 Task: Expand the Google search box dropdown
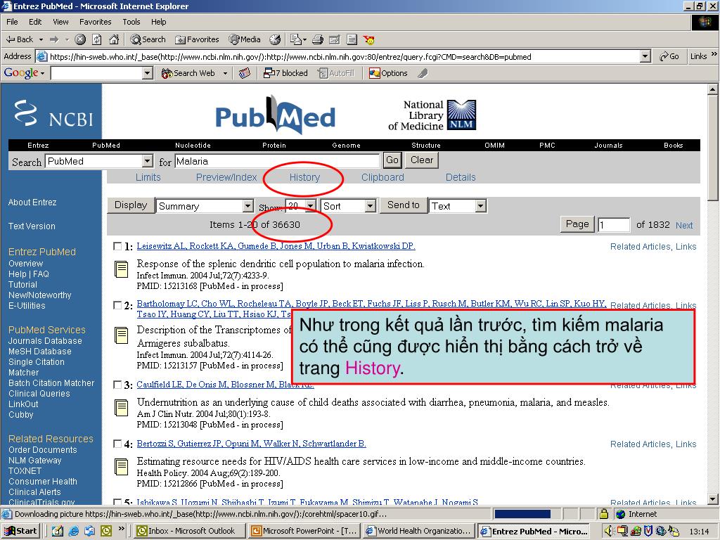[148, 73]
